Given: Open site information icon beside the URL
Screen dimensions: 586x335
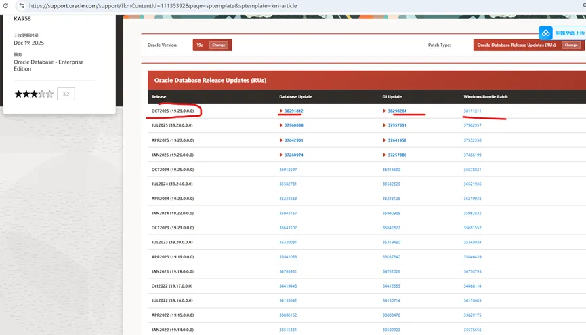Looking at the screenshot, I should click(22, 5).
